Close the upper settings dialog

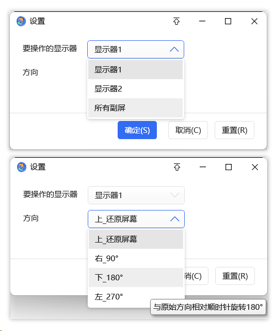[254, 21]
